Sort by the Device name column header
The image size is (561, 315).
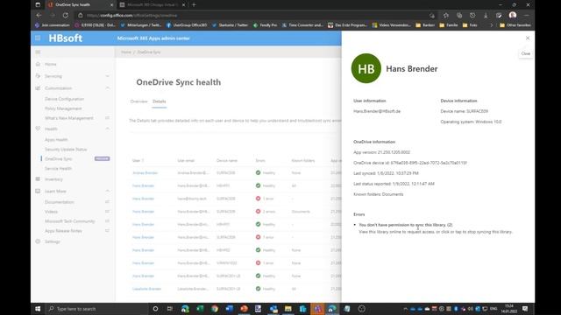227,161
